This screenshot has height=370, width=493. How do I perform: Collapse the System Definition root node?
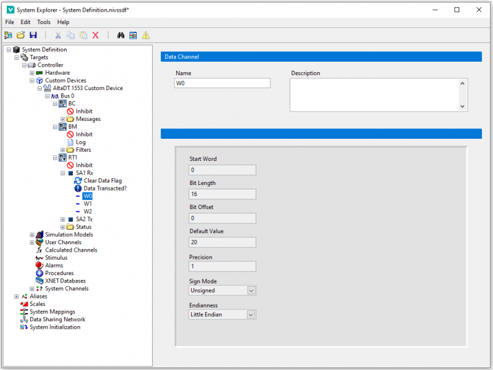click(x=9, y=50)
